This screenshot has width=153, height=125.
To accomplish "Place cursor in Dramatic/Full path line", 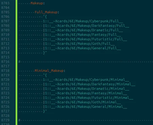I will click(x=83, y=30).
